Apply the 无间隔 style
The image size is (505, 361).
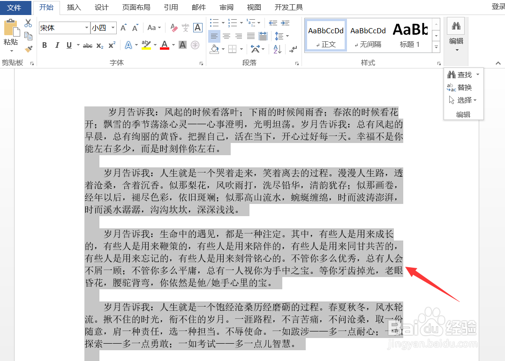tap(368, 36)
